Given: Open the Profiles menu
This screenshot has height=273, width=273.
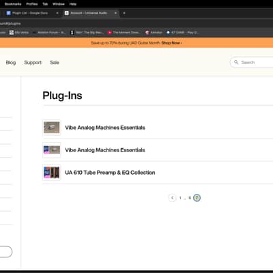Looking at the screenshot, I should point(32,4).
